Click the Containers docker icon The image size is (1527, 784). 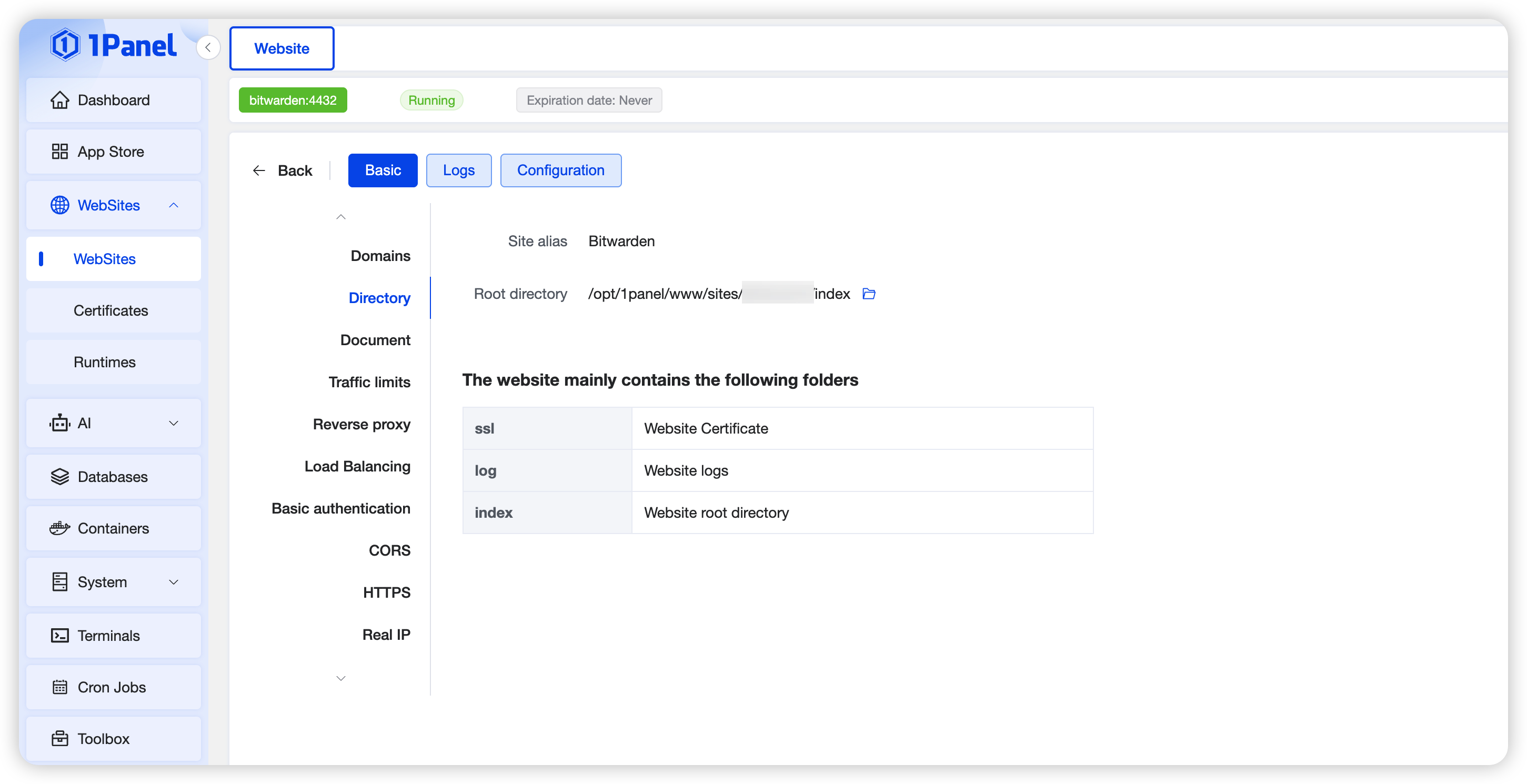(59, 528)
